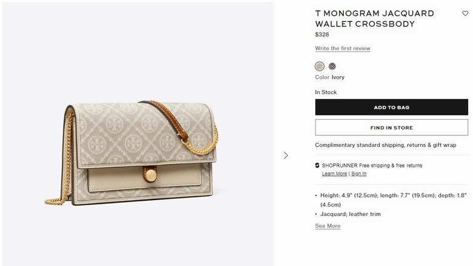
Task: Click the height and length dimensions line
Action: tap(394, 200)
